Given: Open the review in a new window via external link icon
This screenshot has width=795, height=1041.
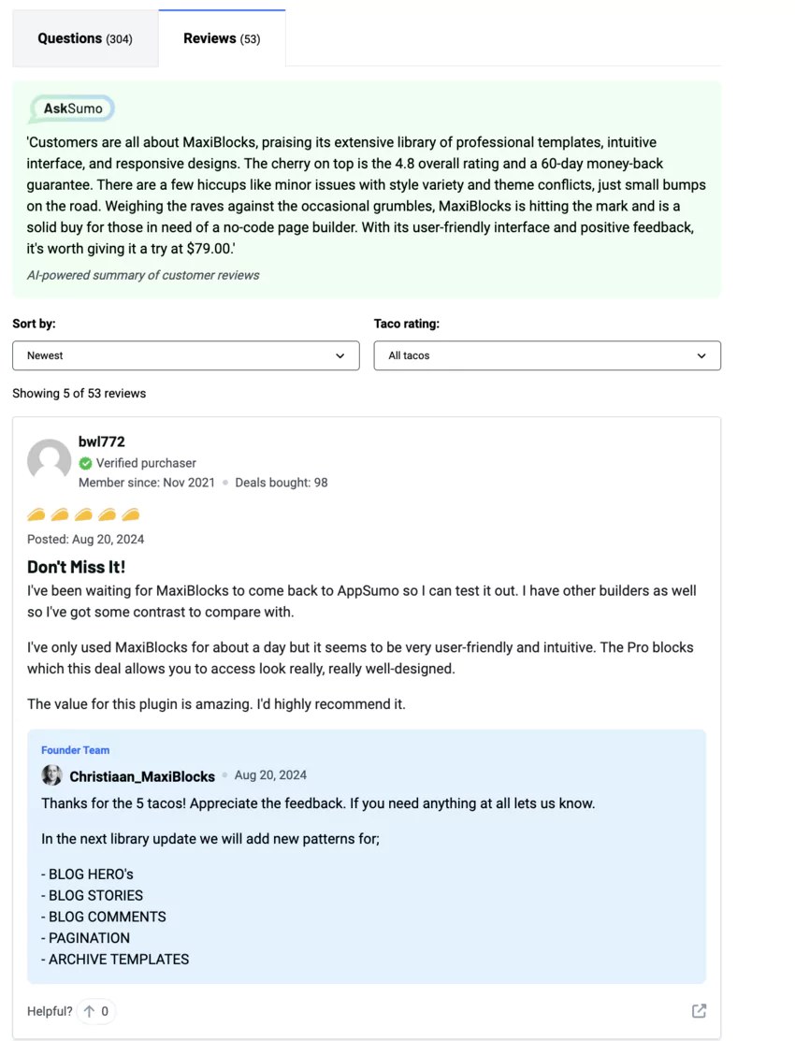Looking at the screenshot, I should (699, 1011).
